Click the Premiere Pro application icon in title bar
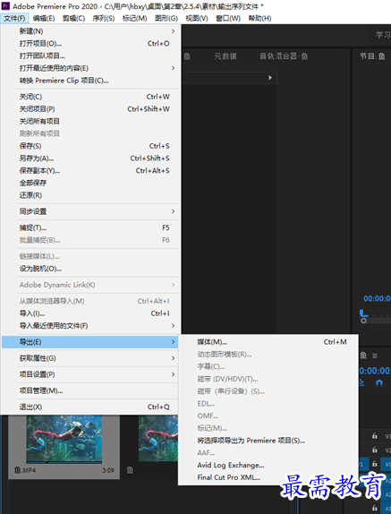The width and height of the screenshot is (391, 514). pos(5,5)
